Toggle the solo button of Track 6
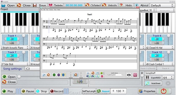This screenshot has height=95, width=176. coord(157,43)
